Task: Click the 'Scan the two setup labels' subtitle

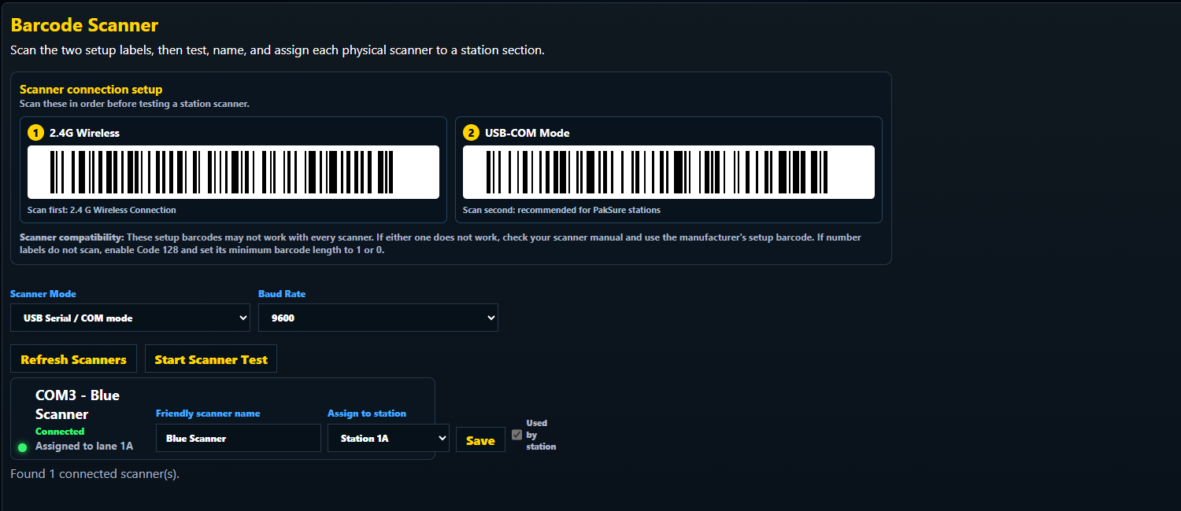Action: point(277,50)
